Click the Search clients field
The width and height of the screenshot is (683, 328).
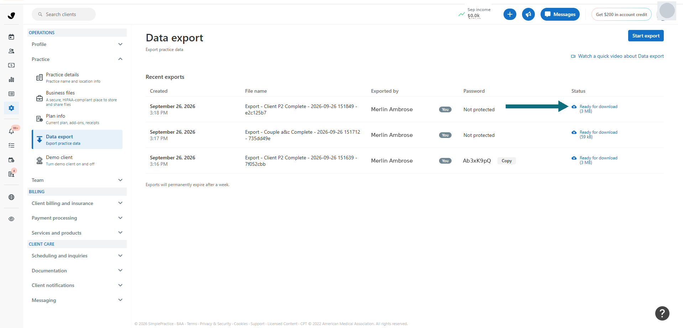[64, 14]
